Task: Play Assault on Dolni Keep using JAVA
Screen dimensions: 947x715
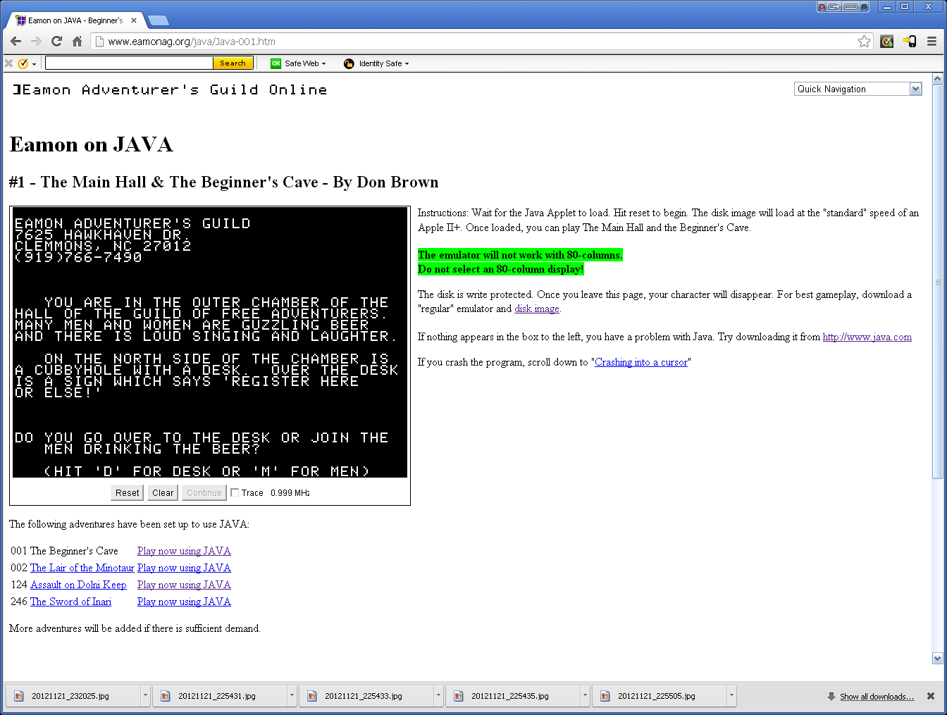Action: pos(184,585)
